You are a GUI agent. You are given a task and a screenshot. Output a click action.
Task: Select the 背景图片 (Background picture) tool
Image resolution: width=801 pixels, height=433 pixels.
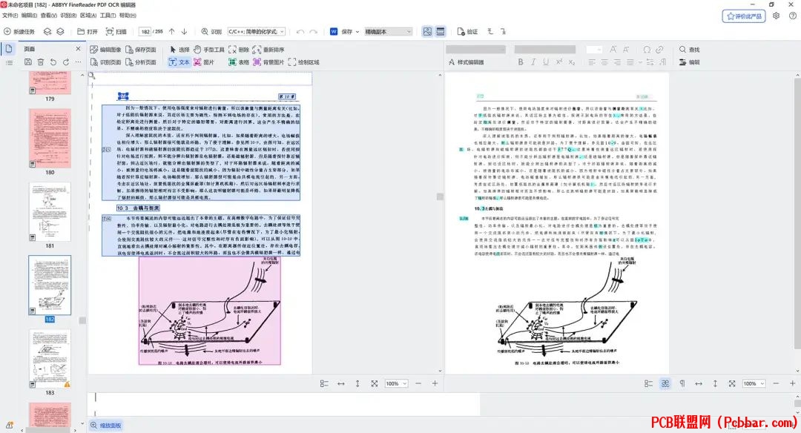(x=268, y=62)
